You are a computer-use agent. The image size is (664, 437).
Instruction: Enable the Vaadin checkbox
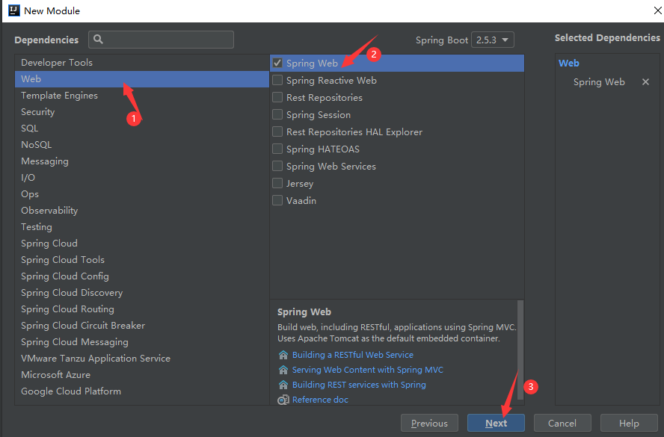click(x=277, y=200)
